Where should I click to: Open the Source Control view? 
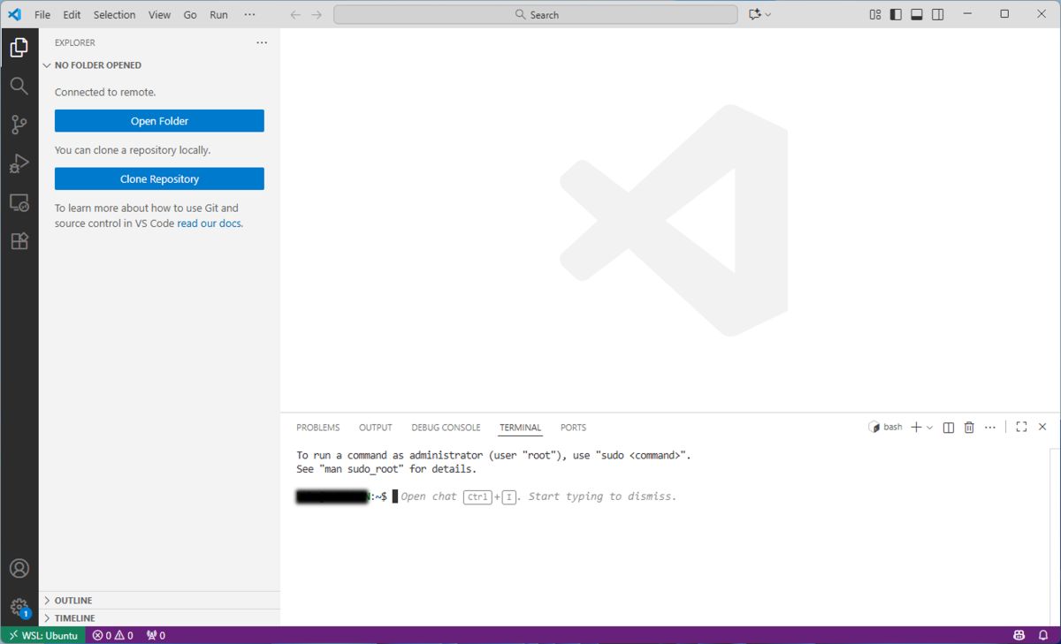[19, 125]
